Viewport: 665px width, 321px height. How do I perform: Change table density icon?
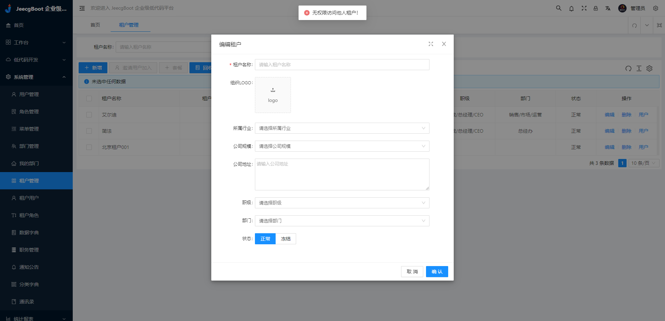tap(639, 68)
